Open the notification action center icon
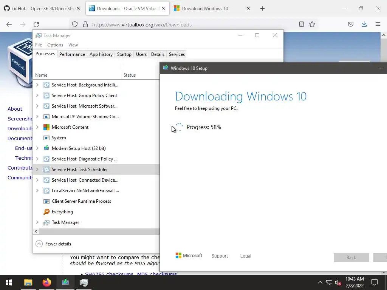The width and height of the screenshot is (387, 290). click(375, 282)
